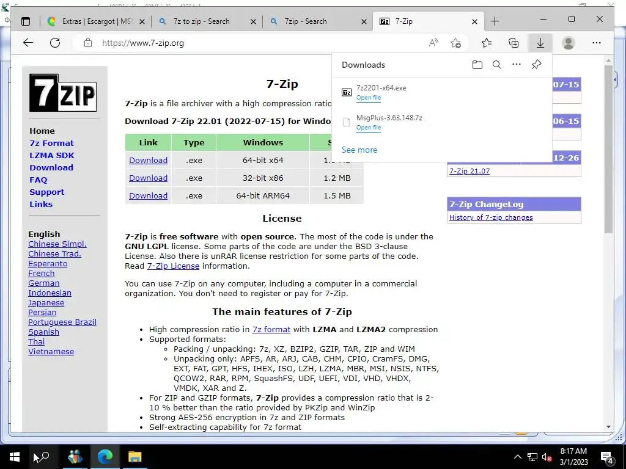Open a new browser tab with plus
Screen dimensions: 626x469
pyautogui.click(x=495, y=21)
